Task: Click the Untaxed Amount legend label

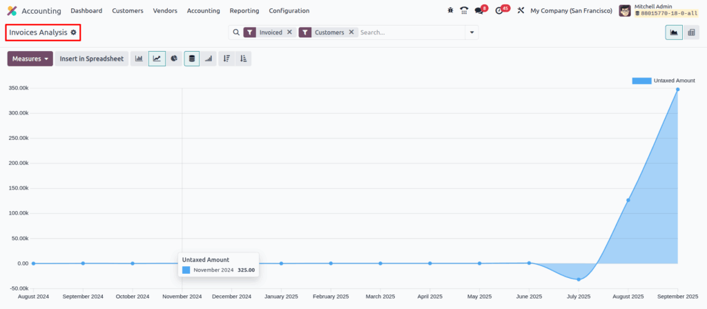Action: point(674,81)
